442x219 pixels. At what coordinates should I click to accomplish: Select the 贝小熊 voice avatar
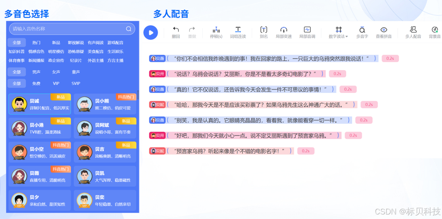[84, 104]
